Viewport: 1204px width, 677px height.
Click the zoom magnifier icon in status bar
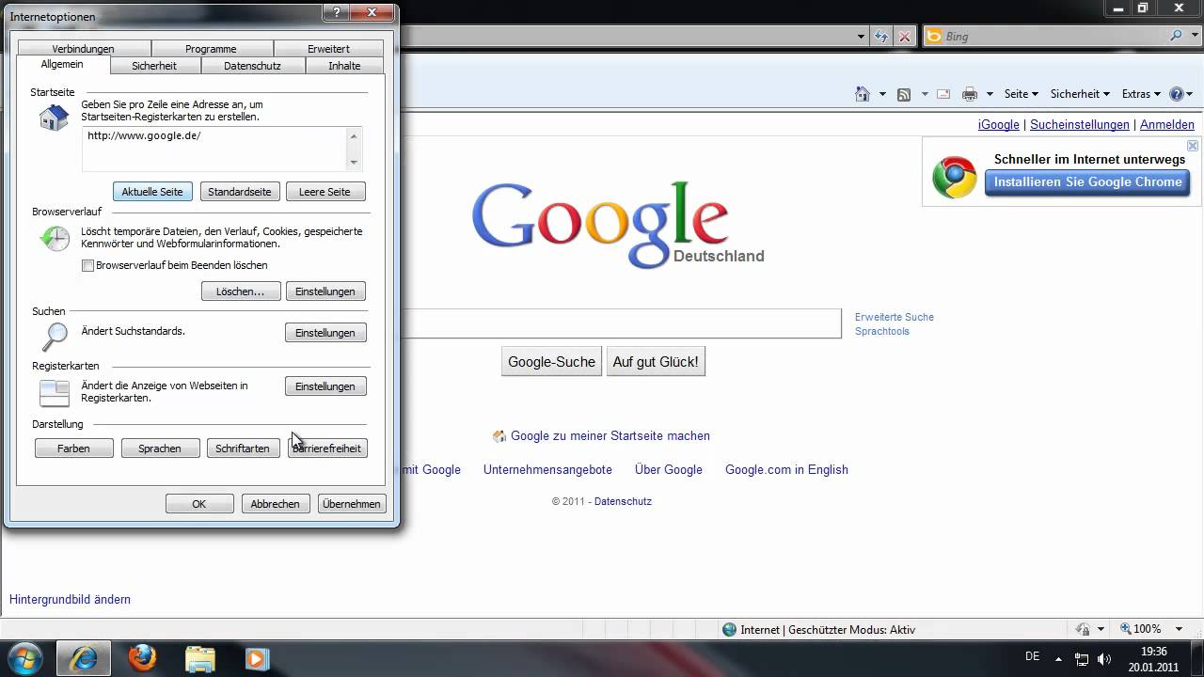[1126, 629]
